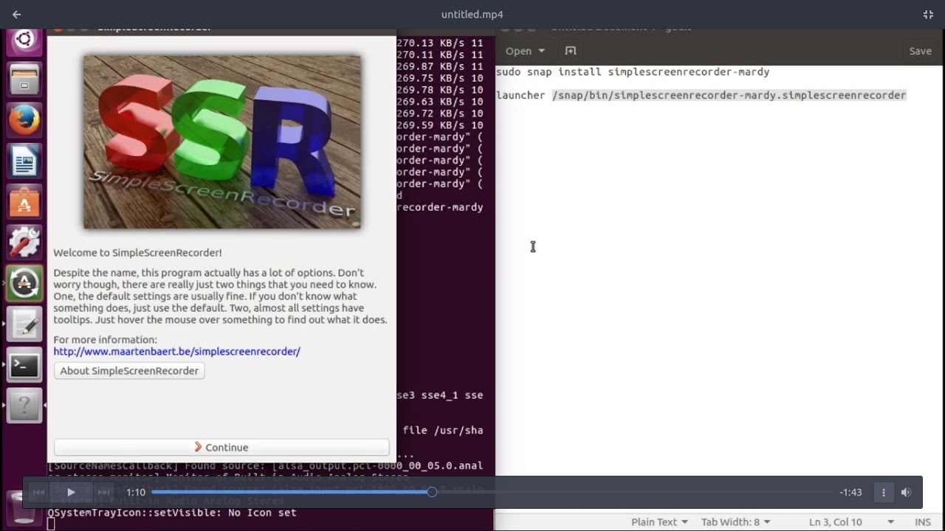The height and width of the screenshot is (531, 945).
Task: Open the Tab Width: 8 dropdown
Action: [735, 521]
